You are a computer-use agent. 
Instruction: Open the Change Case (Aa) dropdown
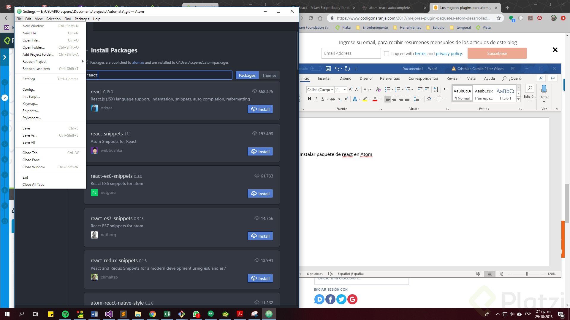click(x=368, y=89)
